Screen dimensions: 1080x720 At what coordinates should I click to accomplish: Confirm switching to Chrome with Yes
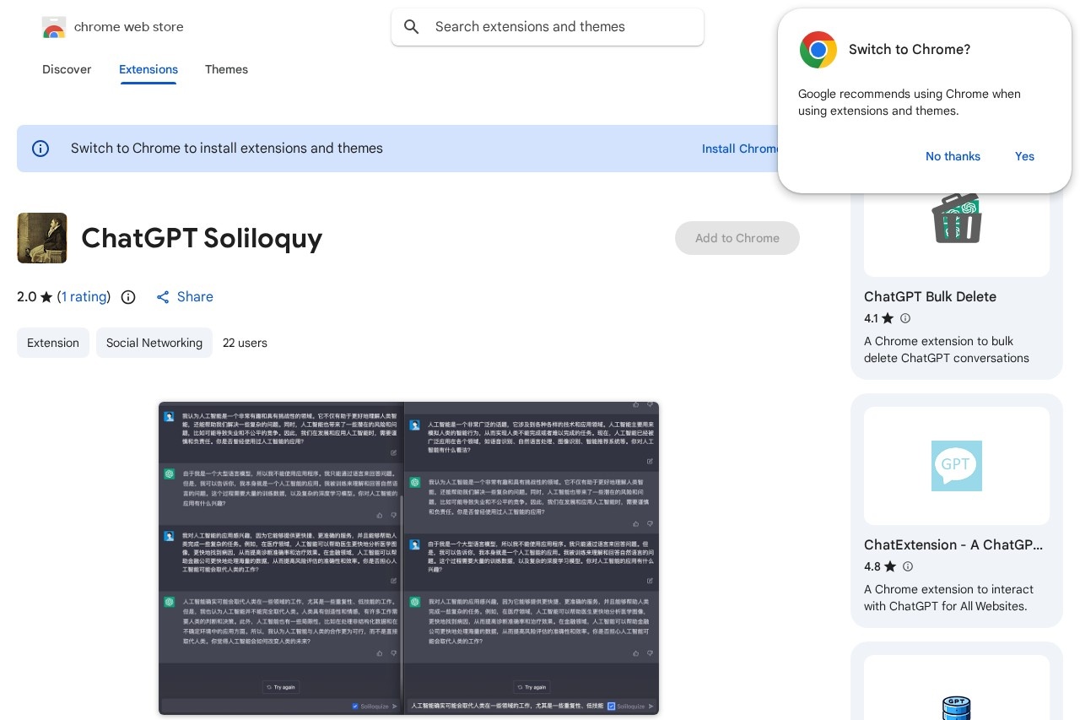[1024, 156]
